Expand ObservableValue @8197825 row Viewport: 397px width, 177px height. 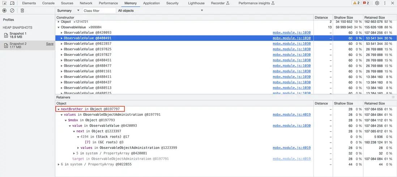[x=62, y=49]
